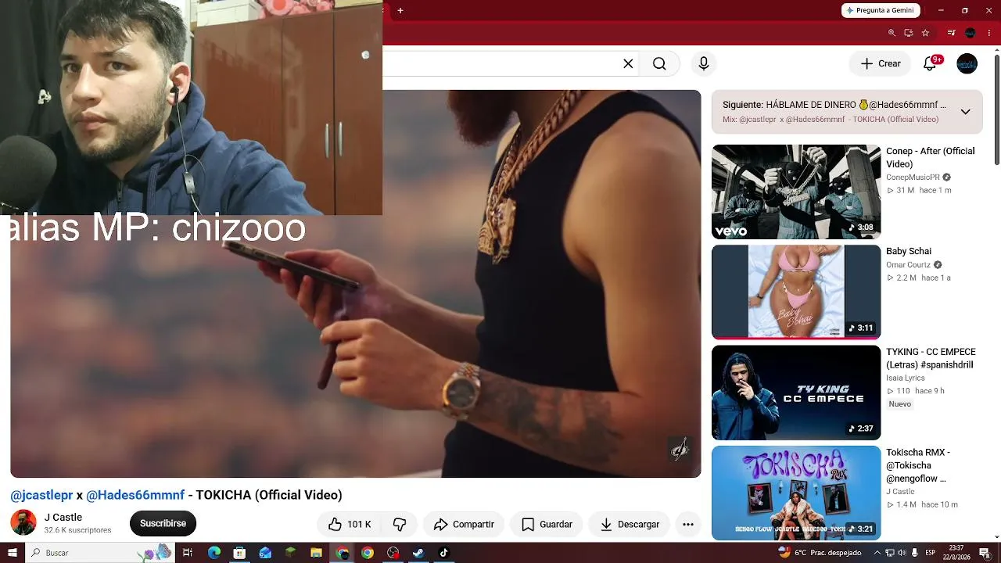Image resolution: width=1001 pixels, height=563 pixels.
Task: Click the microphone icon in system tray
Action: point(915,553)
